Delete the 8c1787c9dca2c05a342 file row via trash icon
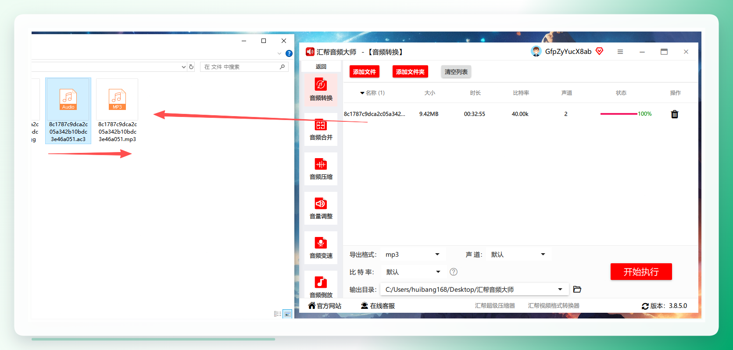This screenshot has height=350, width=733. click(x=675, y=114)
